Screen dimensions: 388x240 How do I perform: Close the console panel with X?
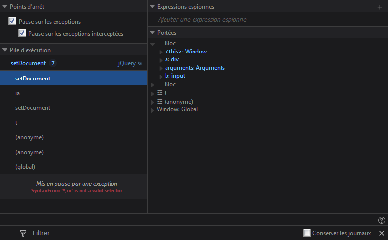coord(381,233)
